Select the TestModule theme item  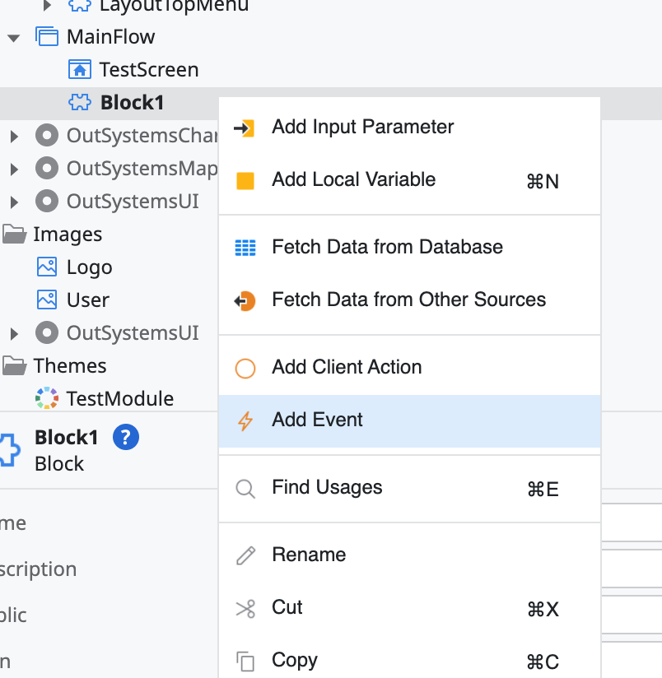[x=119, y=398]
